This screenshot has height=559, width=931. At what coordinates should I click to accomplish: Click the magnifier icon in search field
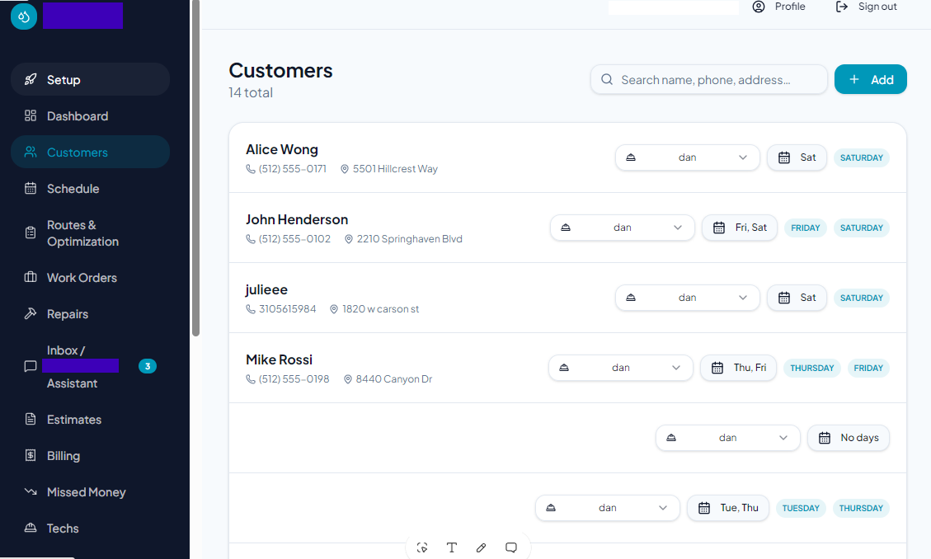[607, 79]
